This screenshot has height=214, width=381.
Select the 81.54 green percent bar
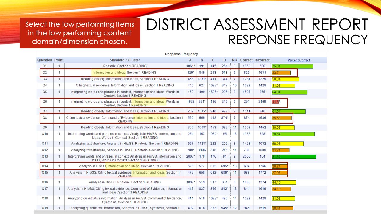[294, 157]
